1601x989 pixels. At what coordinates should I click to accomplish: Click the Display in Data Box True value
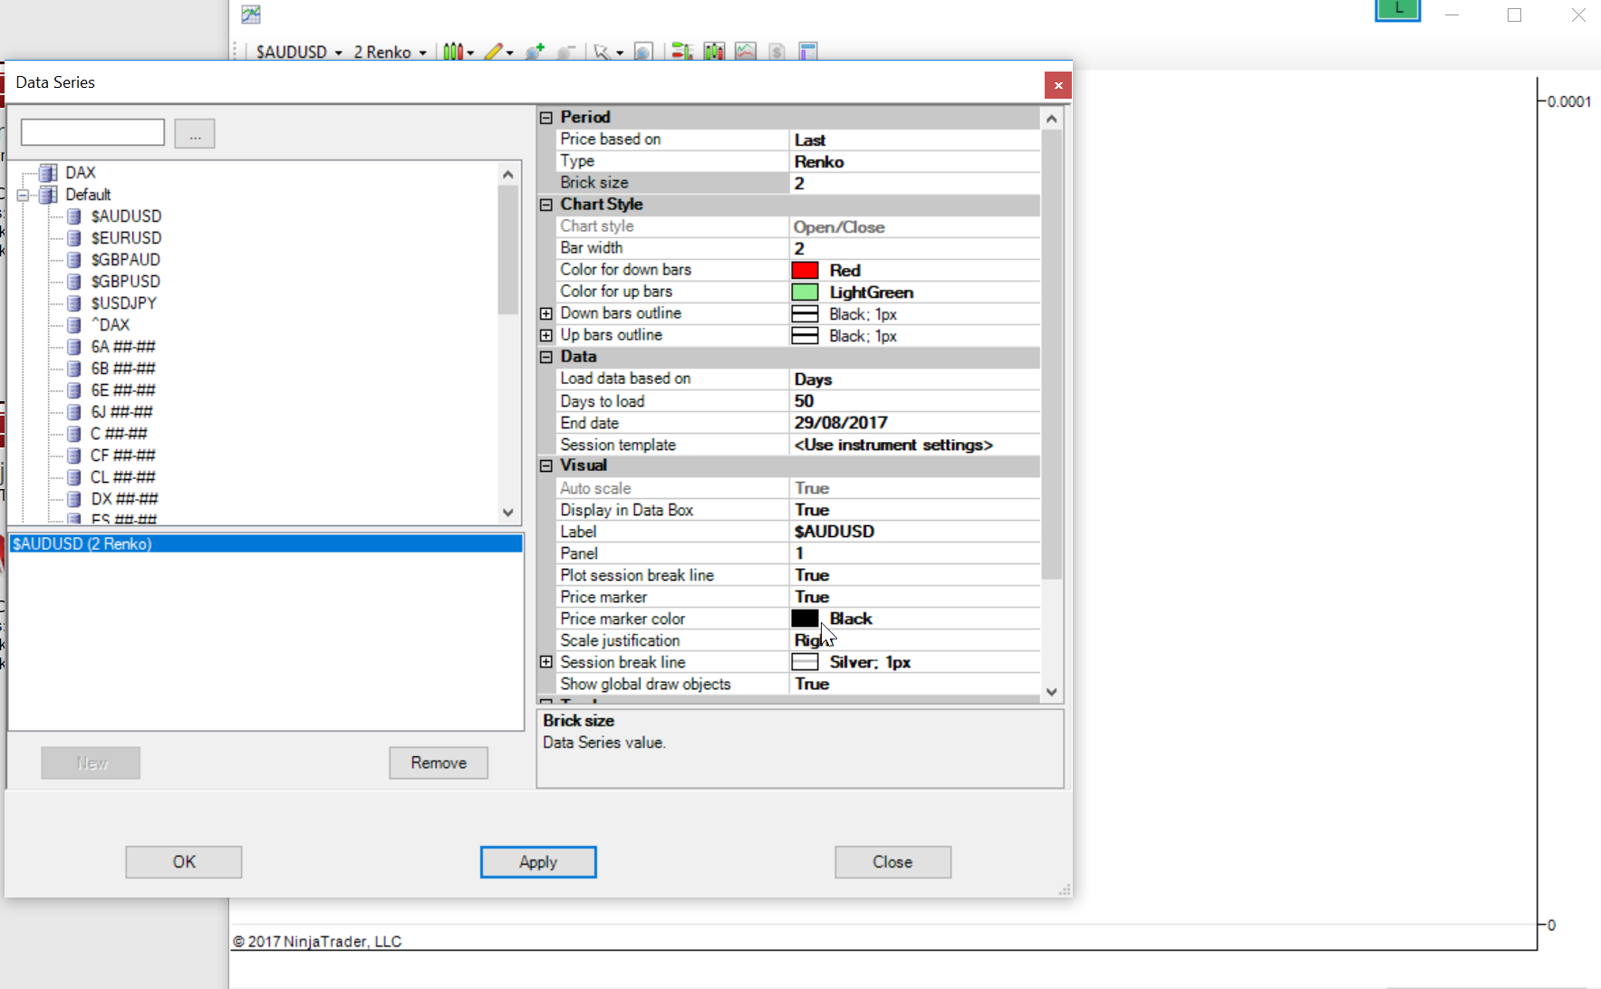click(914, 510)
